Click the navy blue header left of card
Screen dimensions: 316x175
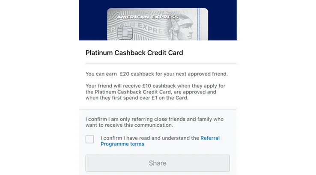click(92, 20)
